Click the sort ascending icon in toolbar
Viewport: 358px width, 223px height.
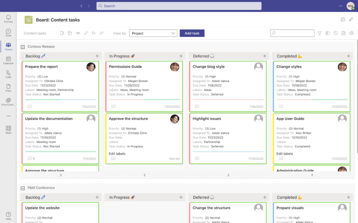pyautogui.click(x=94, y=33)
